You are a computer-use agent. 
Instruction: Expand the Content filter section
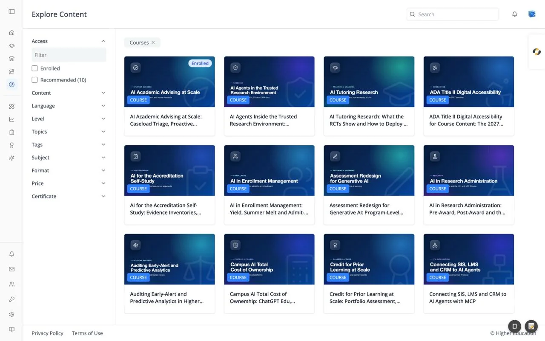tap(69, 93)
